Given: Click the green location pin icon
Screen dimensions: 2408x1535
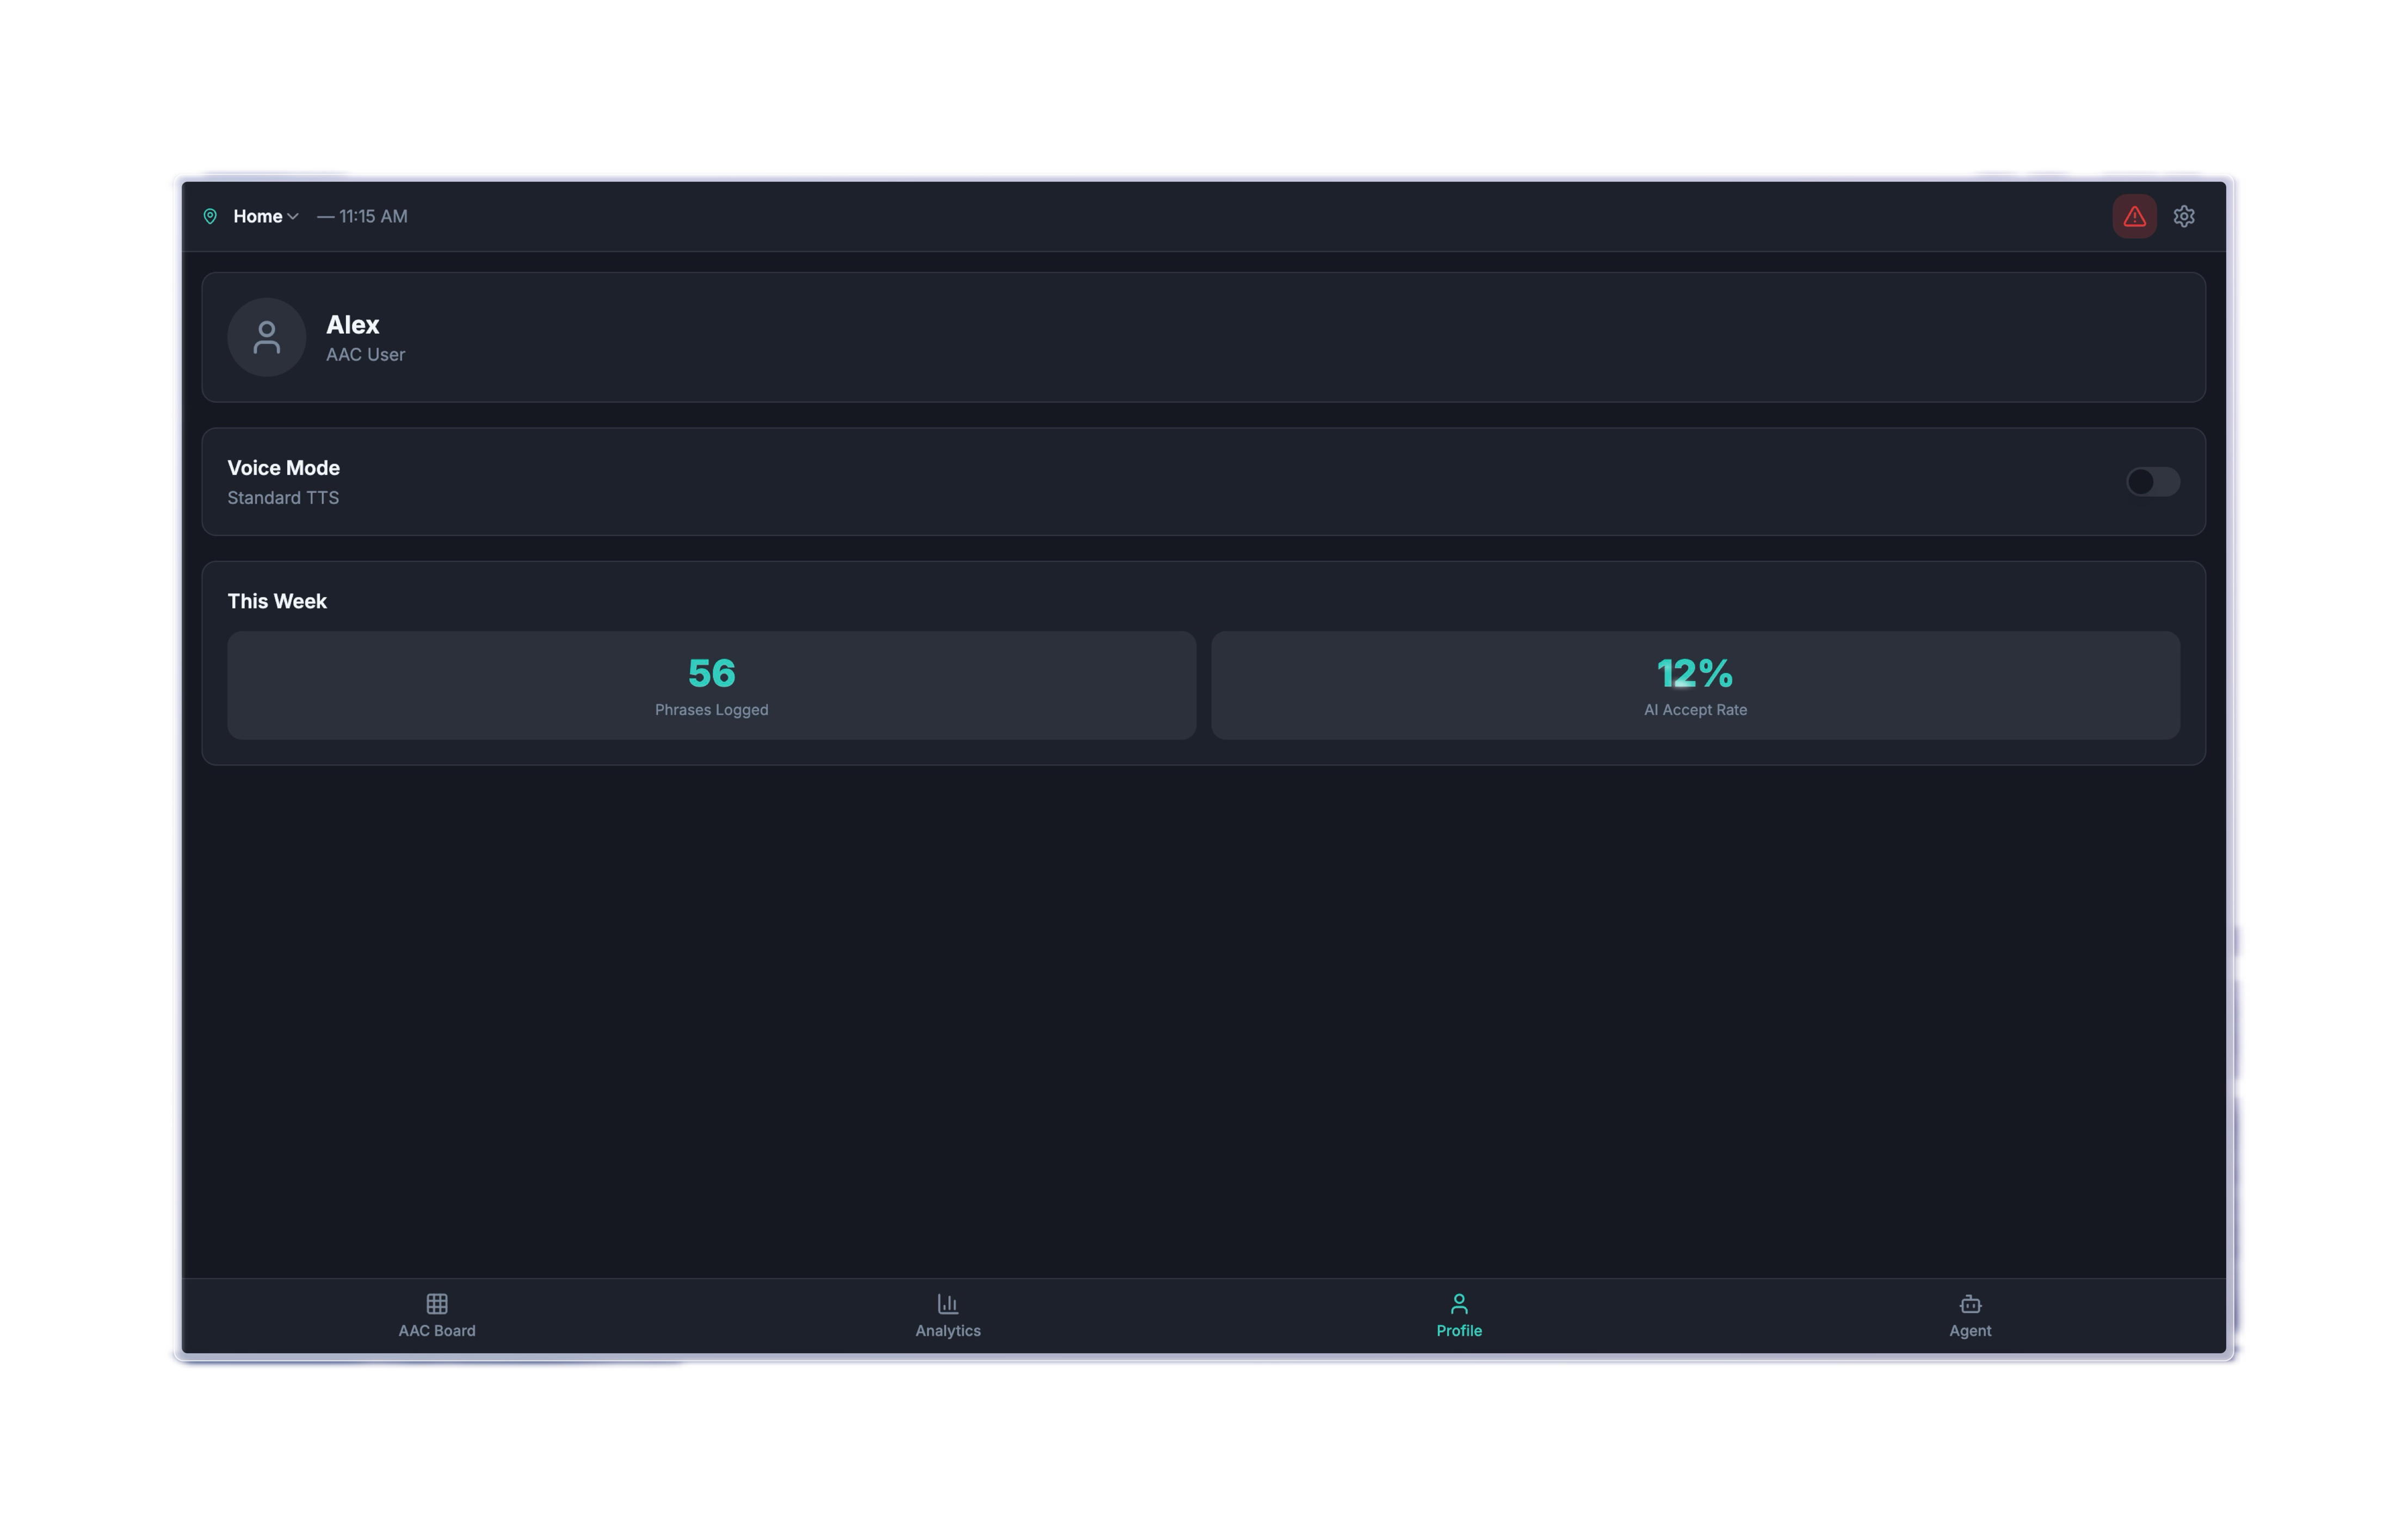Looking at the screenshot, I should (210, 216).
